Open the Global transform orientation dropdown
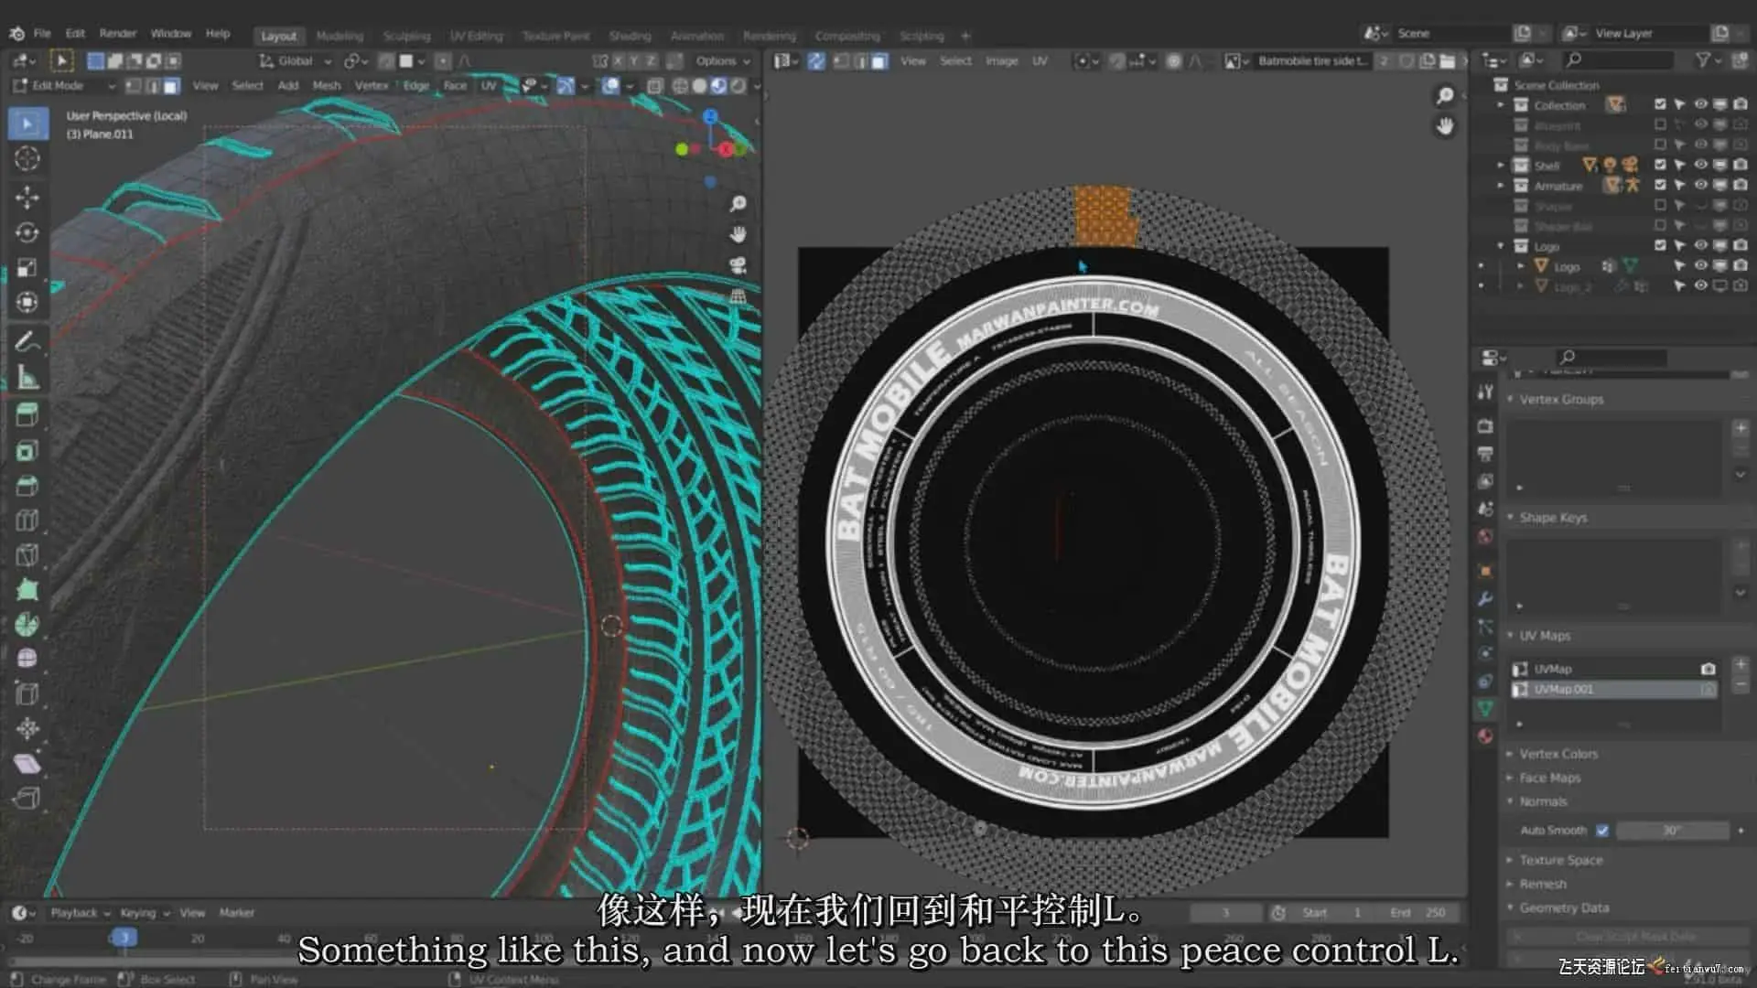This screenshot has height=988, width=1757. (295, 61)
